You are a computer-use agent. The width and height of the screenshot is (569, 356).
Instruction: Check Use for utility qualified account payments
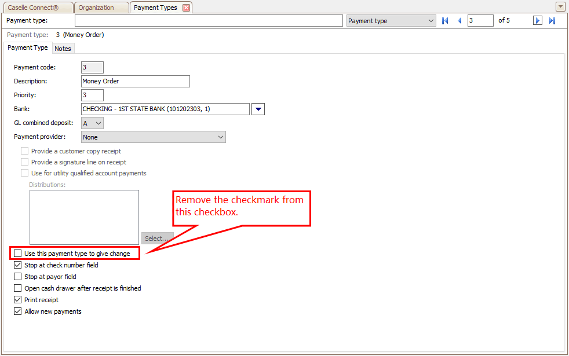[25, 173]
